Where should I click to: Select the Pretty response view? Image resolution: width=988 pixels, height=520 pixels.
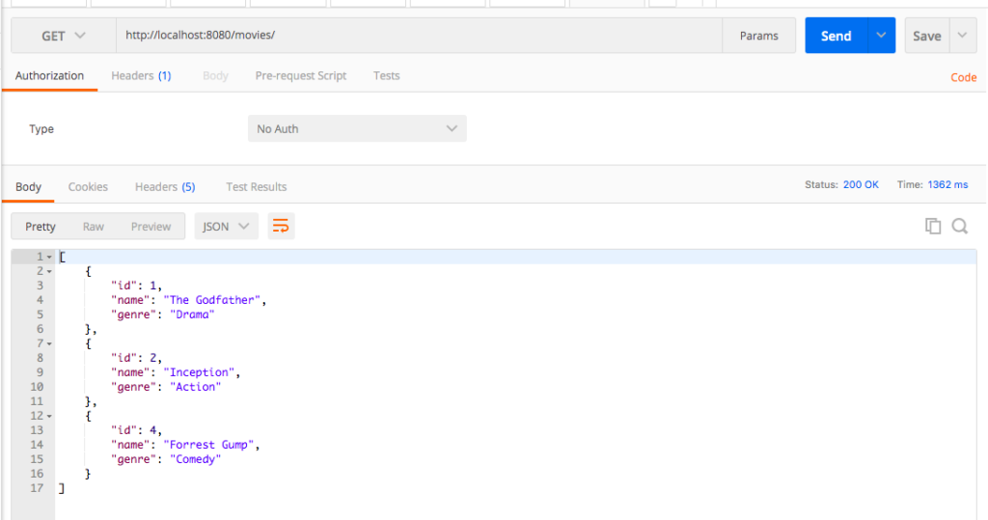coord(41,226)
